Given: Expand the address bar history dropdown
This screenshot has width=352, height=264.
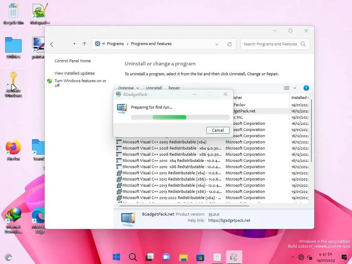Looking at the screenshot, I should pyautogui.click(x=217, y=44).
